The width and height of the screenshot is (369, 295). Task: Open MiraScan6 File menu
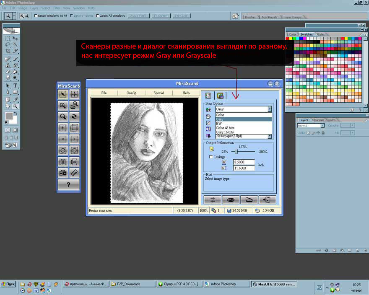point(104,93)
